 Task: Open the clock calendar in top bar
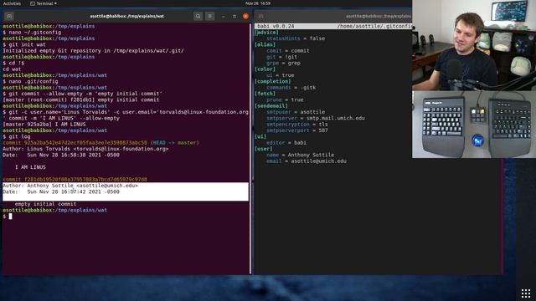[258, 3]
